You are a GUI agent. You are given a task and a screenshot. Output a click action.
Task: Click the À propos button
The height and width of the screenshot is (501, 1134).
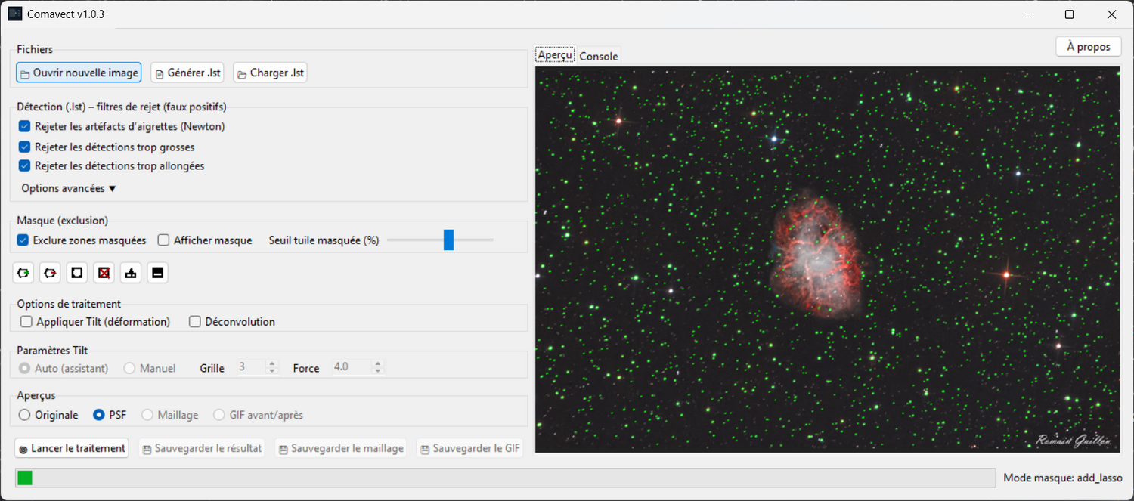pyautogui.click(x=1088, y=46)
